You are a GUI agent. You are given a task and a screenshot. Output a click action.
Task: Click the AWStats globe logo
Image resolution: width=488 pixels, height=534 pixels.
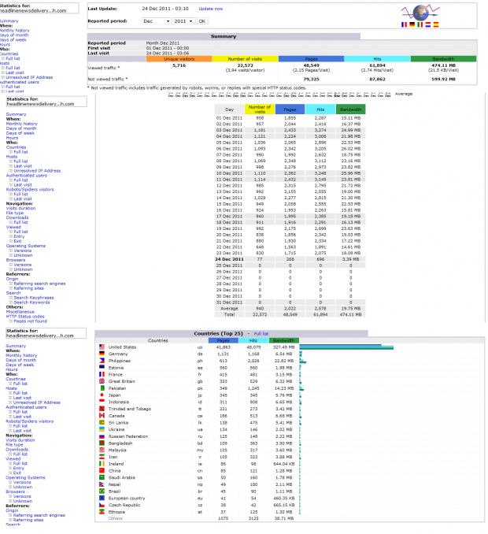click(420, 13)
